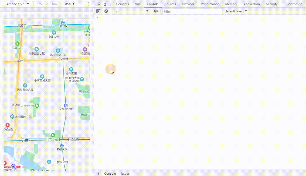Screen dimensions: 306x176
Task: Select the 安华西里 marker icon
Action: pyautogui.click(x=71, y=69)
